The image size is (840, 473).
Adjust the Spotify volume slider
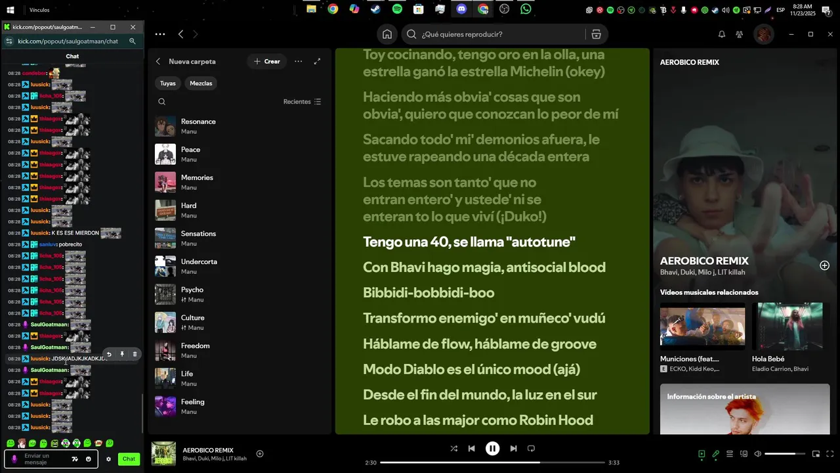tap(785, 454)
